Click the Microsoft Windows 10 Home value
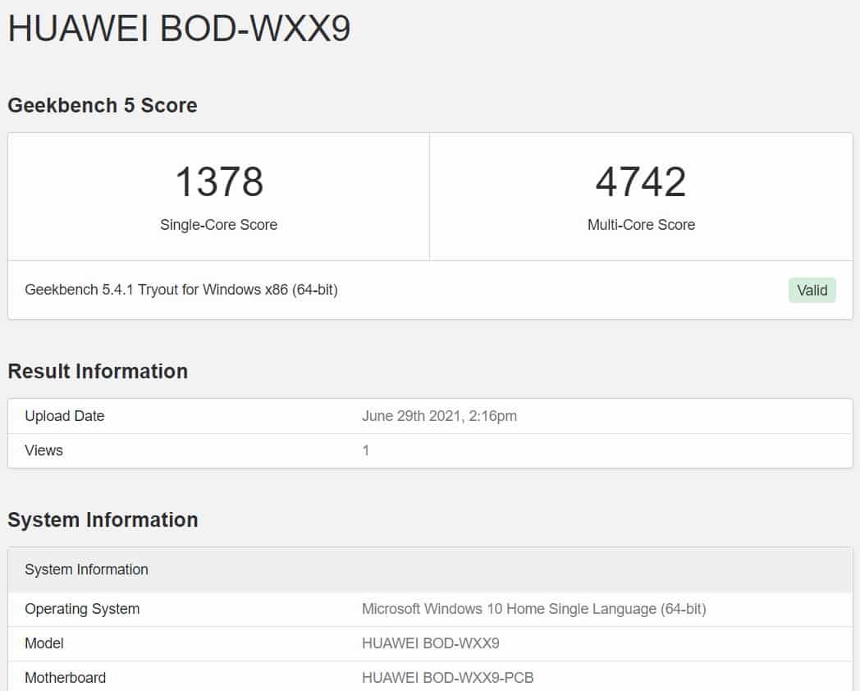 pyautogui.click(x=533, y=609)
